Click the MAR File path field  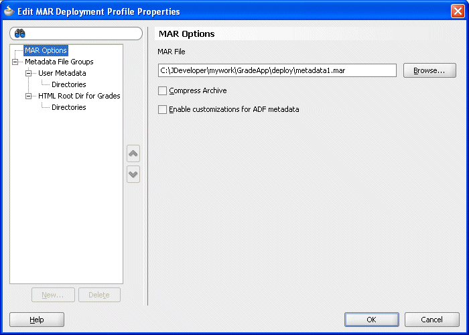click(277, 70)
